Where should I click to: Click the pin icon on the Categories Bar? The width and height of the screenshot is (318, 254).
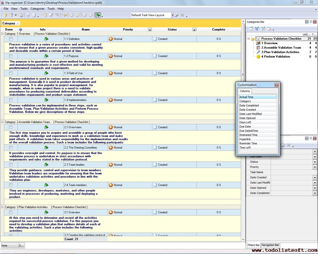(x=311, y=22)
